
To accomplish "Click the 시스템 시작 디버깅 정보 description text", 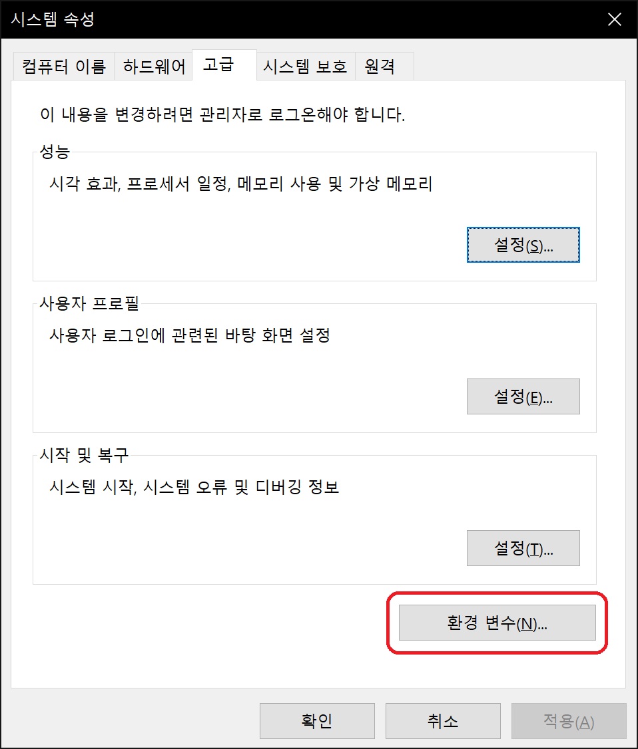I will pyautogui.click(x=194, y=487).
